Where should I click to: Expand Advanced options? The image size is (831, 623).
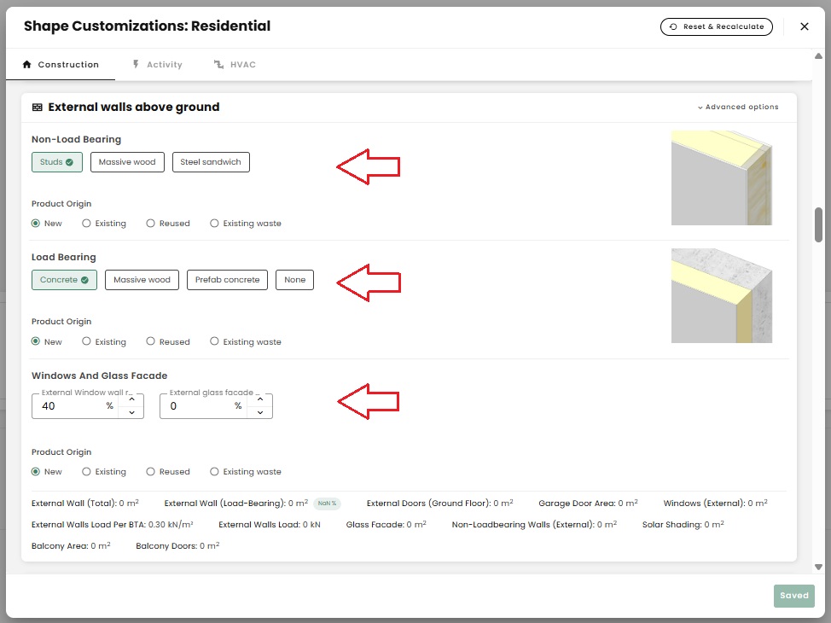tap(738, 108)
